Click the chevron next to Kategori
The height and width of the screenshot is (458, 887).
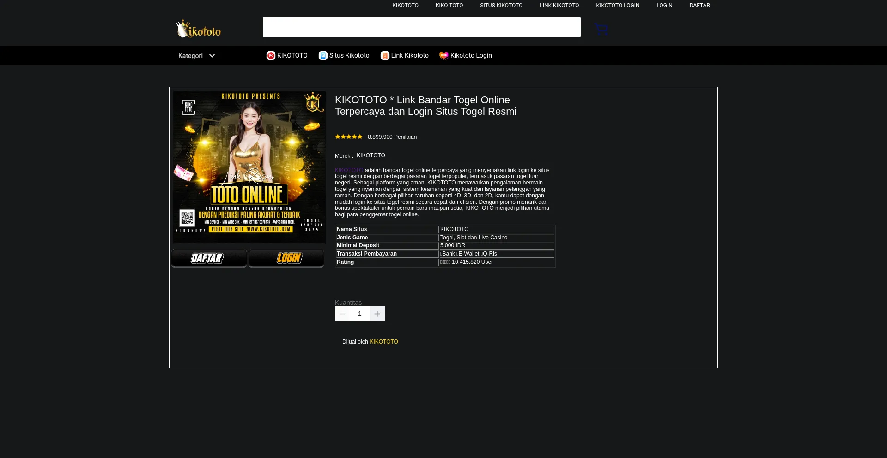(212, 56)
